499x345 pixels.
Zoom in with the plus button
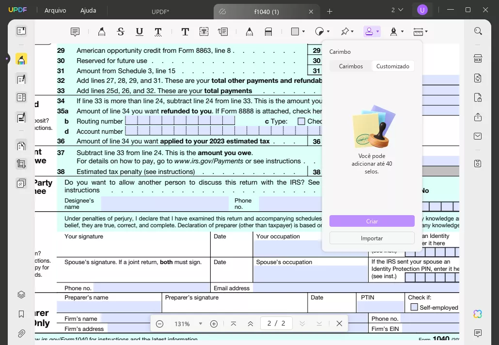tap(214, 324)
